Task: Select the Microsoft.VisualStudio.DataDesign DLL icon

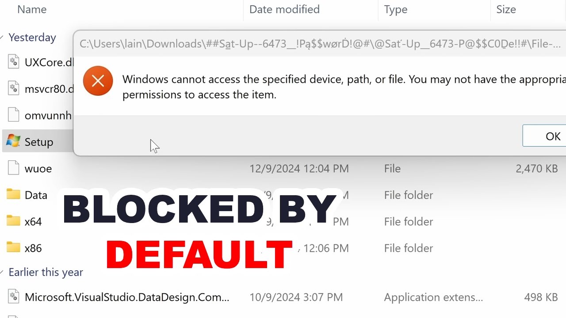Action: (x=14, y=297)
